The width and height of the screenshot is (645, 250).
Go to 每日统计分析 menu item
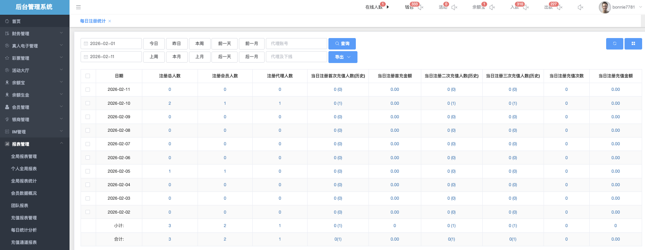tap(24, 230)
